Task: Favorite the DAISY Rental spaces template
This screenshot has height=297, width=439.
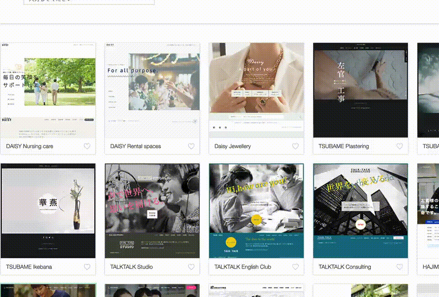Action: [x=191, y=146]
